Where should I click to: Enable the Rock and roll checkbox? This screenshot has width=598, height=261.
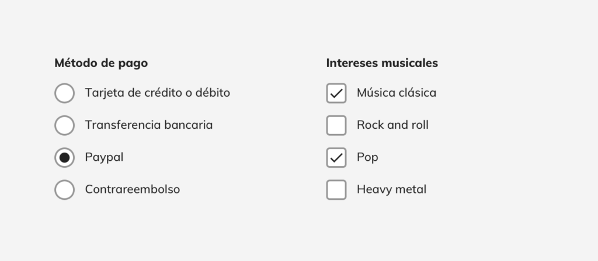click(x=336, y=125)
